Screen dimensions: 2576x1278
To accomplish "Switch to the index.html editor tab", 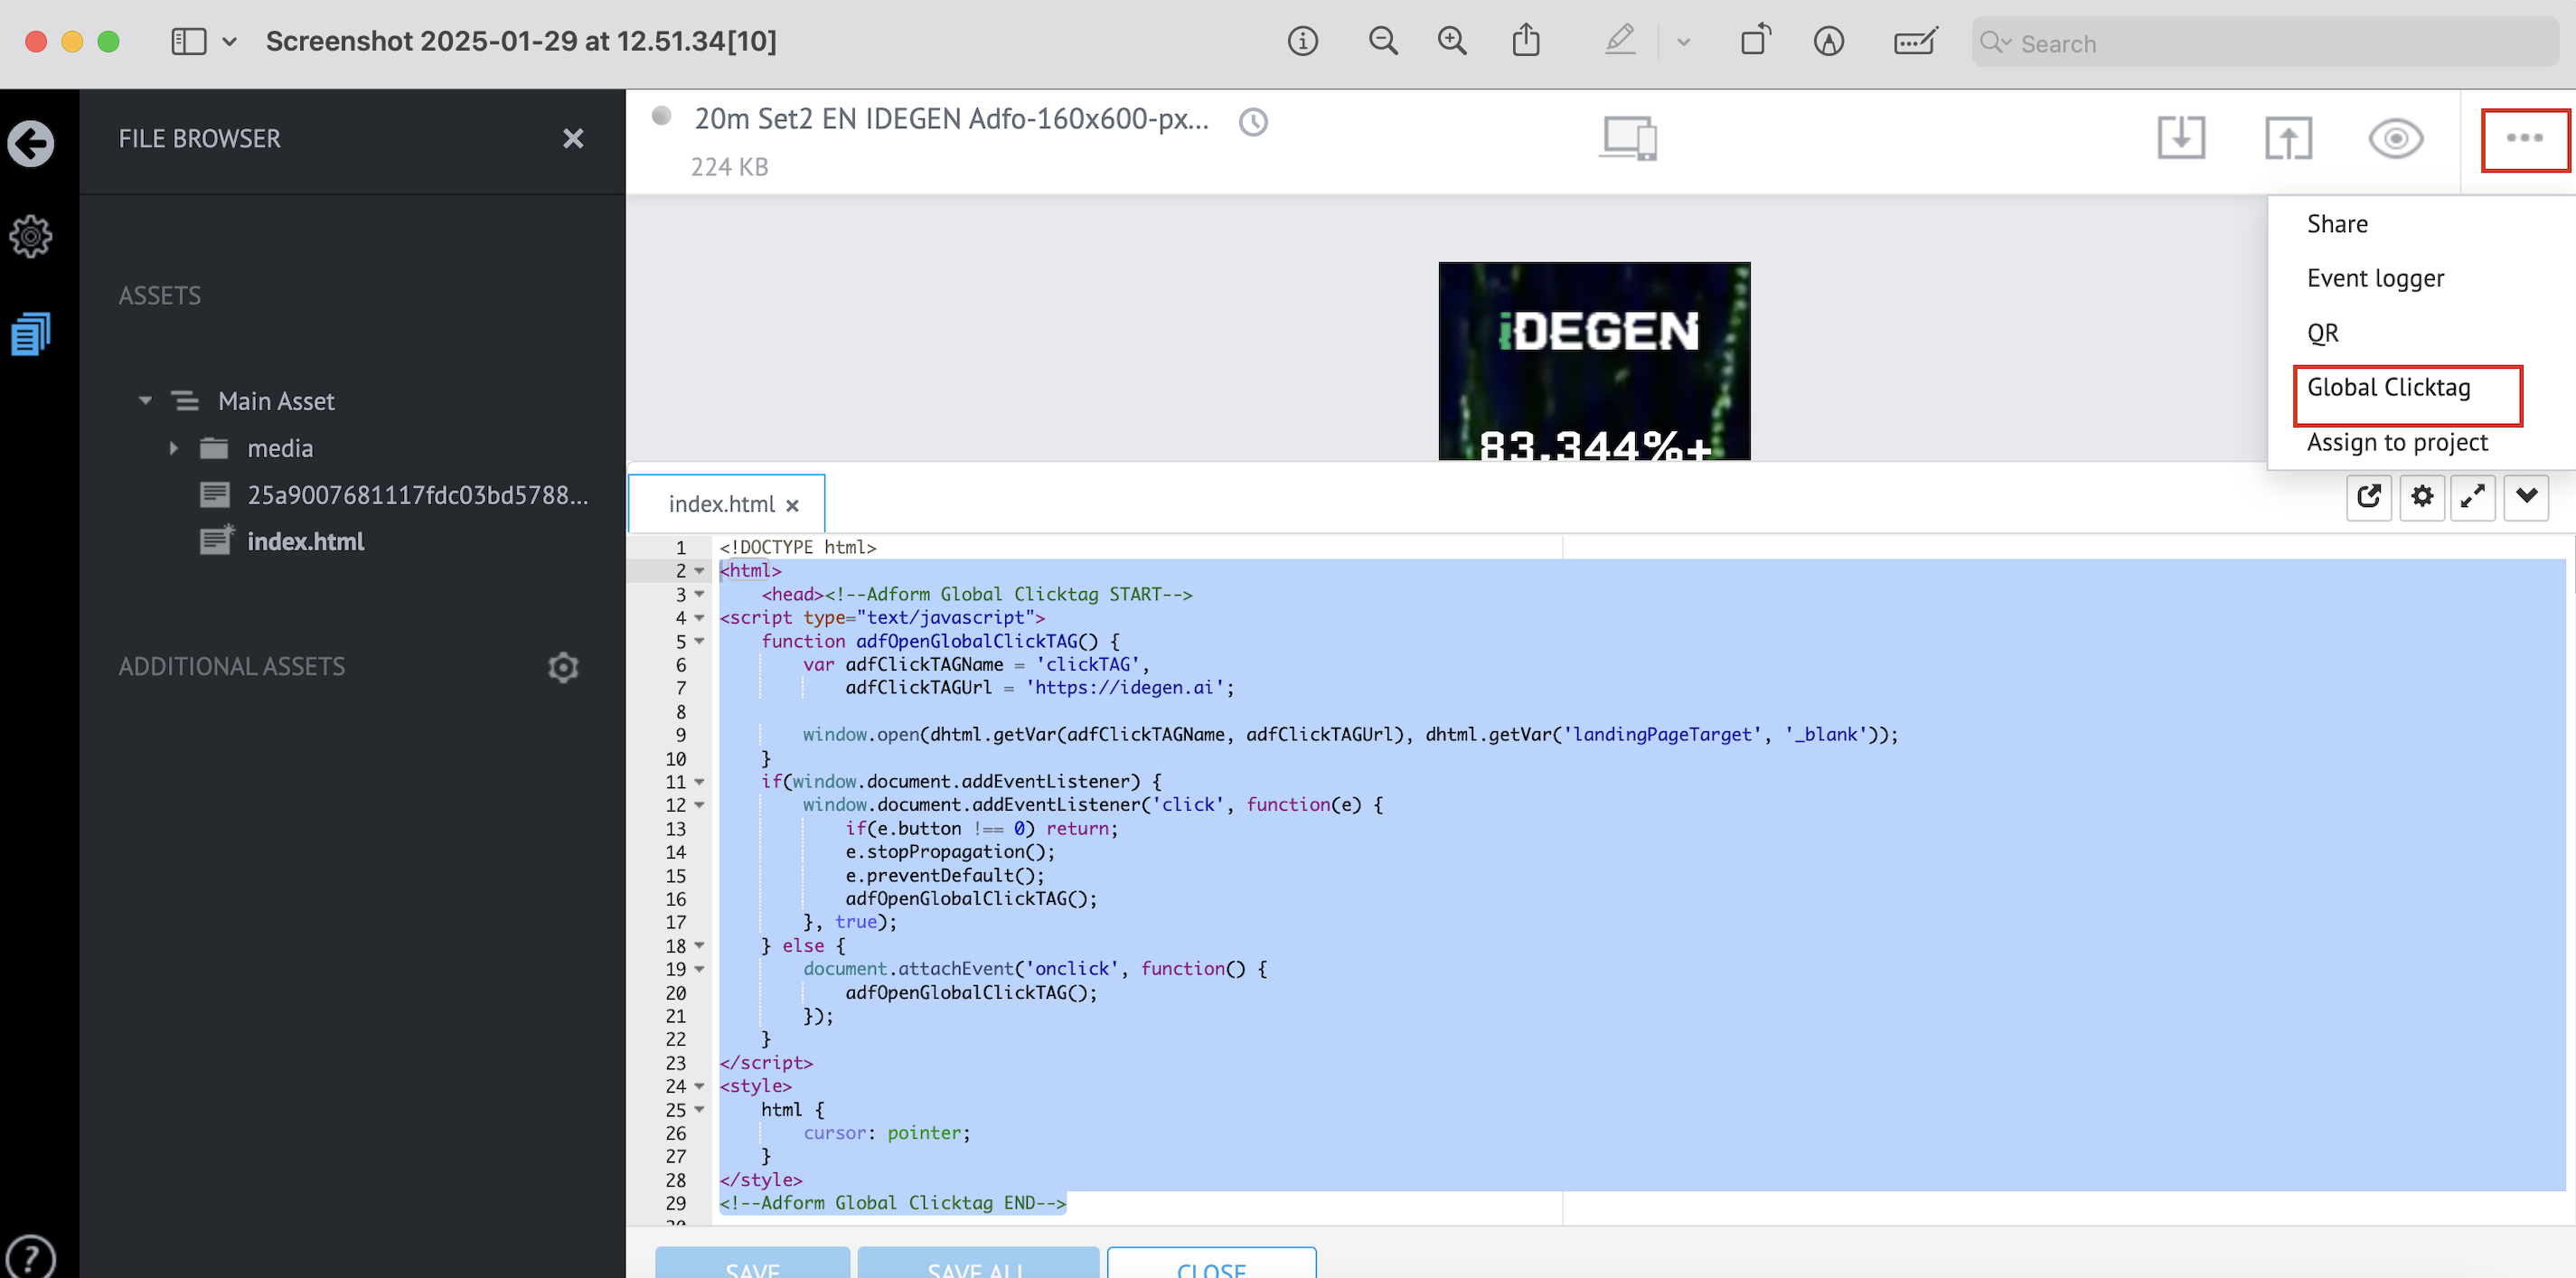I will tap(721, 504).
